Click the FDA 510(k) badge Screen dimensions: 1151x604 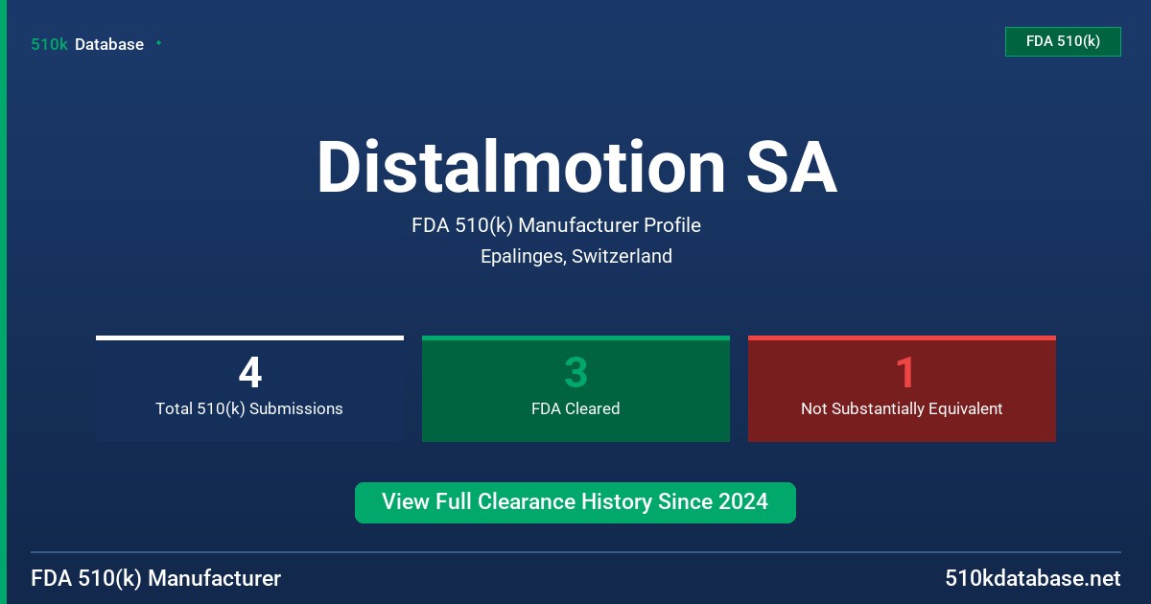pos(1063,41)
